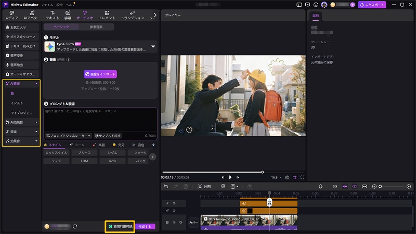
Task: Switch to the 参考音楽 tab
Action: coord(96,27)
